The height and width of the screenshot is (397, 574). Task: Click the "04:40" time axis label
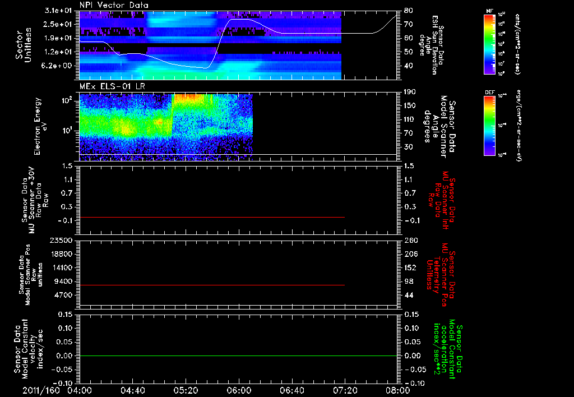(x=132, y=390)
